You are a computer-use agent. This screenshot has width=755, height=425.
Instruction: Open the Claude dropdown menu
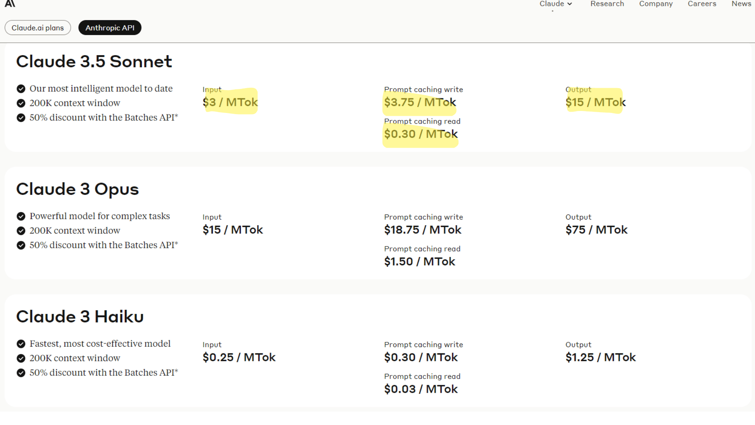556,4
